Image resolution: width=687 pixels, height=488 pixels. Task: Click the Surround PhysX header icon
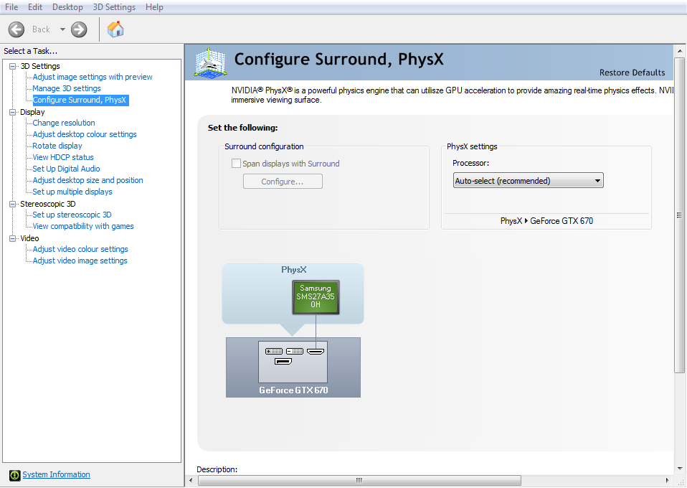click(x=210, y=62)
